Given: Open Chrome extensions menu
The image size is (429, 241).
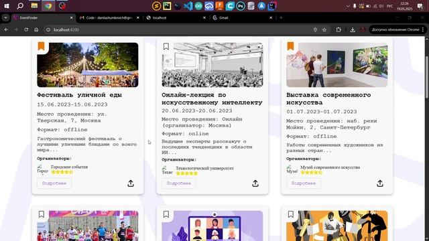Looking at the screenshot, I should [339, 29].
